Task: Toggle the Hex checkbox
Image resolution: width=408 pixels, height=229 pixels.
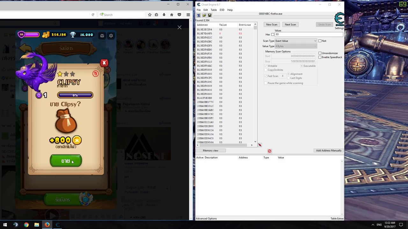Action: tap(273, 35)
